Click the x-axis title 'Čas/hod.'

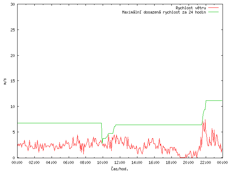120,169
